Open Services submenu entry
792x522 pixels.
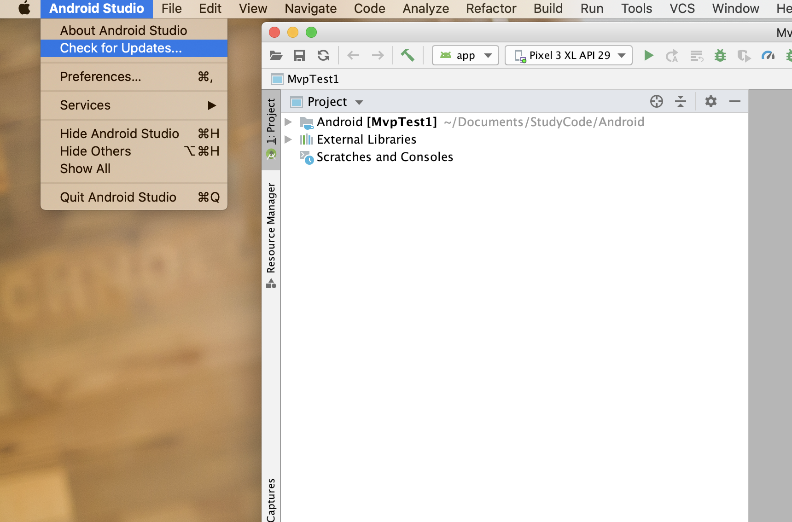85,105
